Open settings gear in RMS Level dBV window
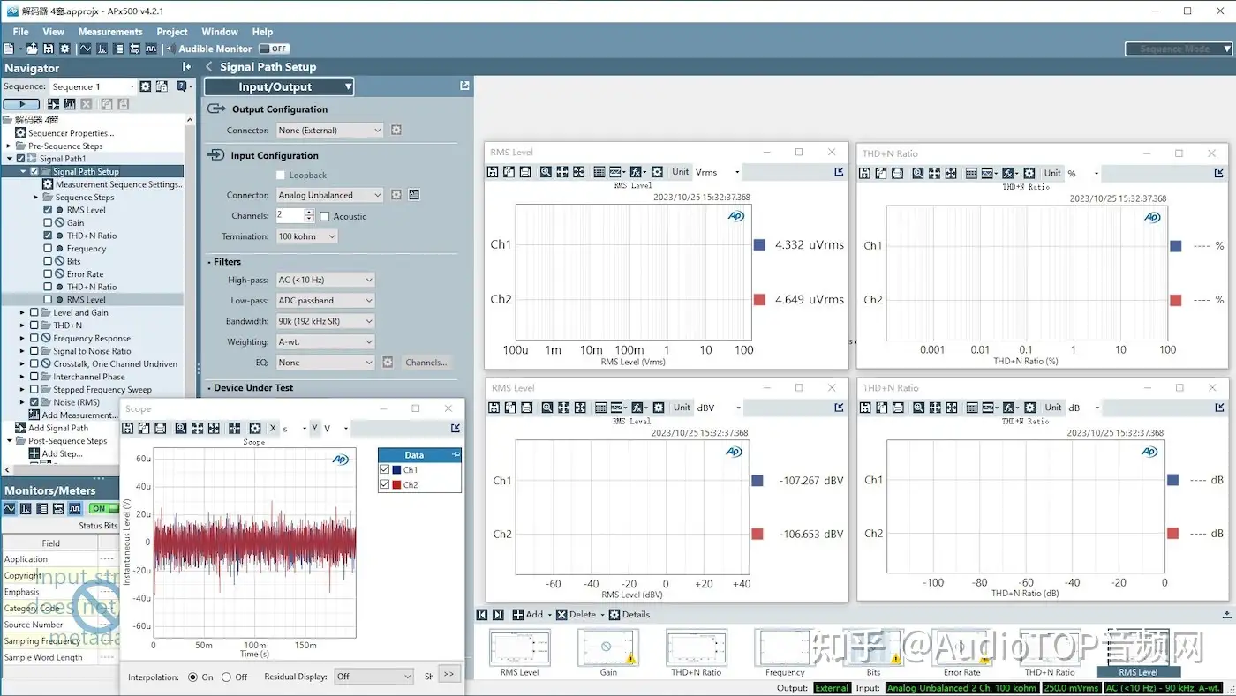The image size is (1236, 696). (658, 408)
